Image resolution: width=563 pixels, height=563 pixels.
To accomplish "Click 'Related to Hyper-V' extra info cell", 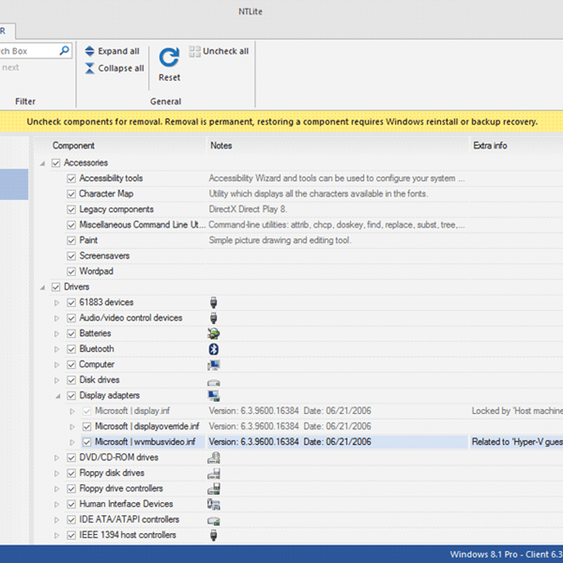I will [517, 442].
